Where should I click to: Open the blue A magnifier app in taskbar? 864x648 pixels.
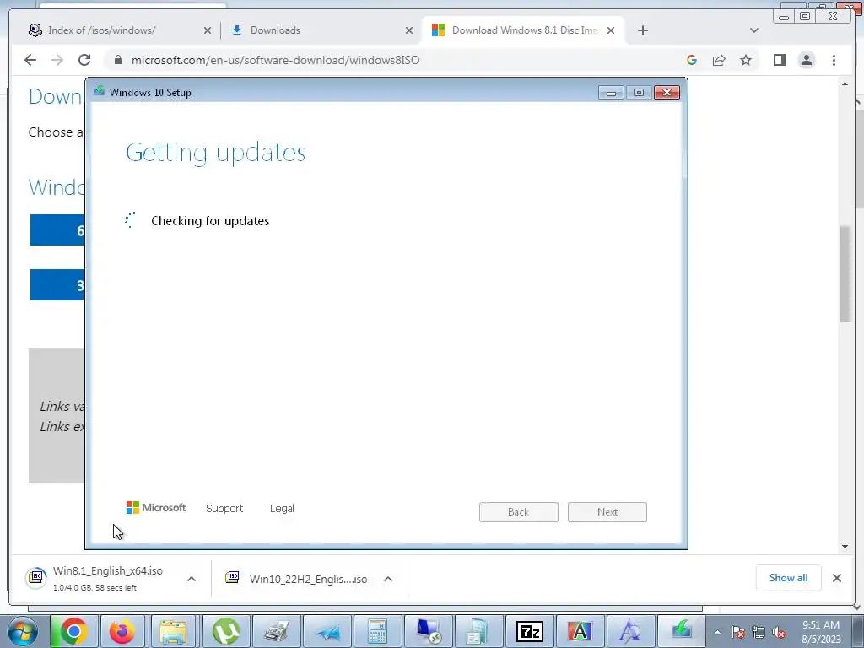[629, 631]
